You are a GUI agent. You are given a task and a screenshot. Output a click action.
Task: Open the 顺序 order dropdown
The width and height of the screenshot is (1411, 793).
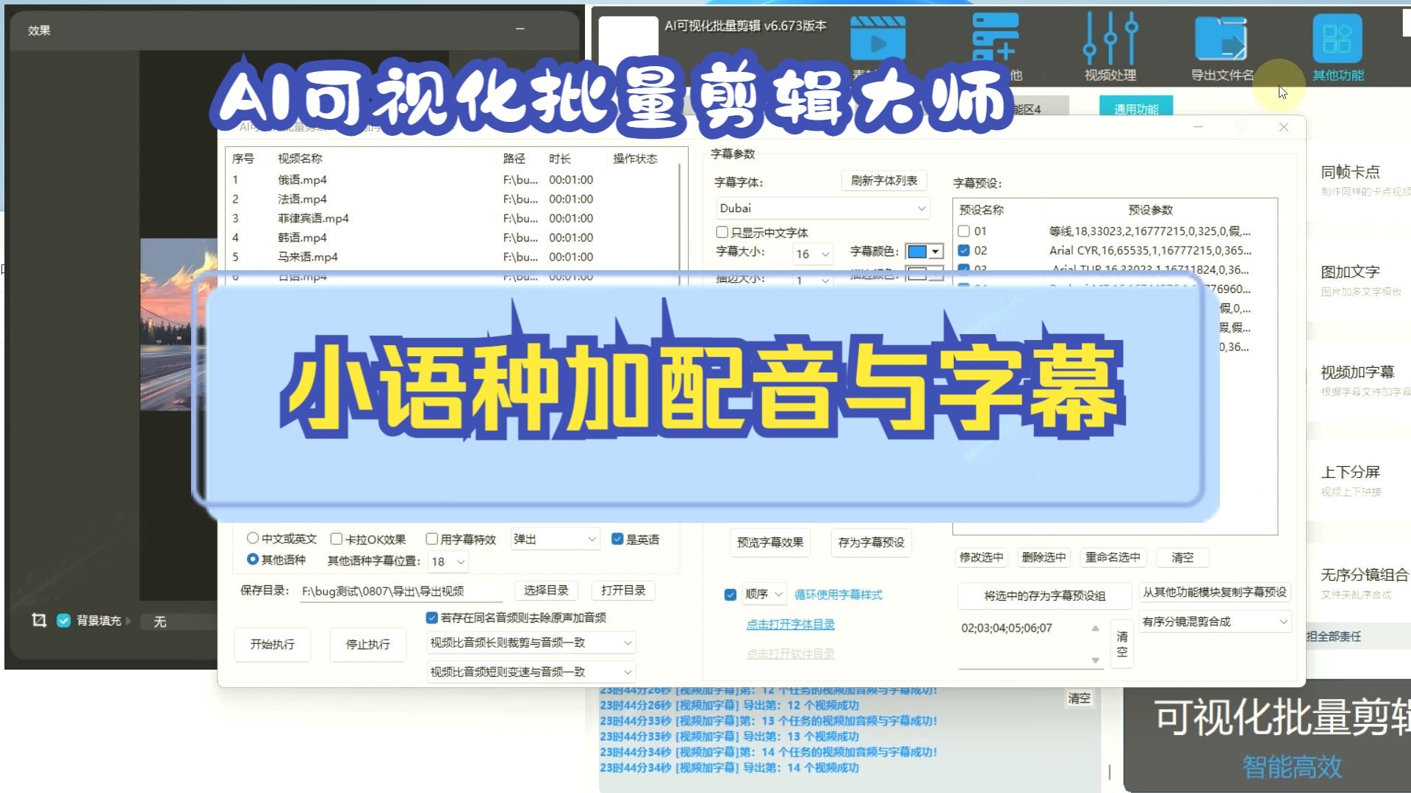[764, 594]
